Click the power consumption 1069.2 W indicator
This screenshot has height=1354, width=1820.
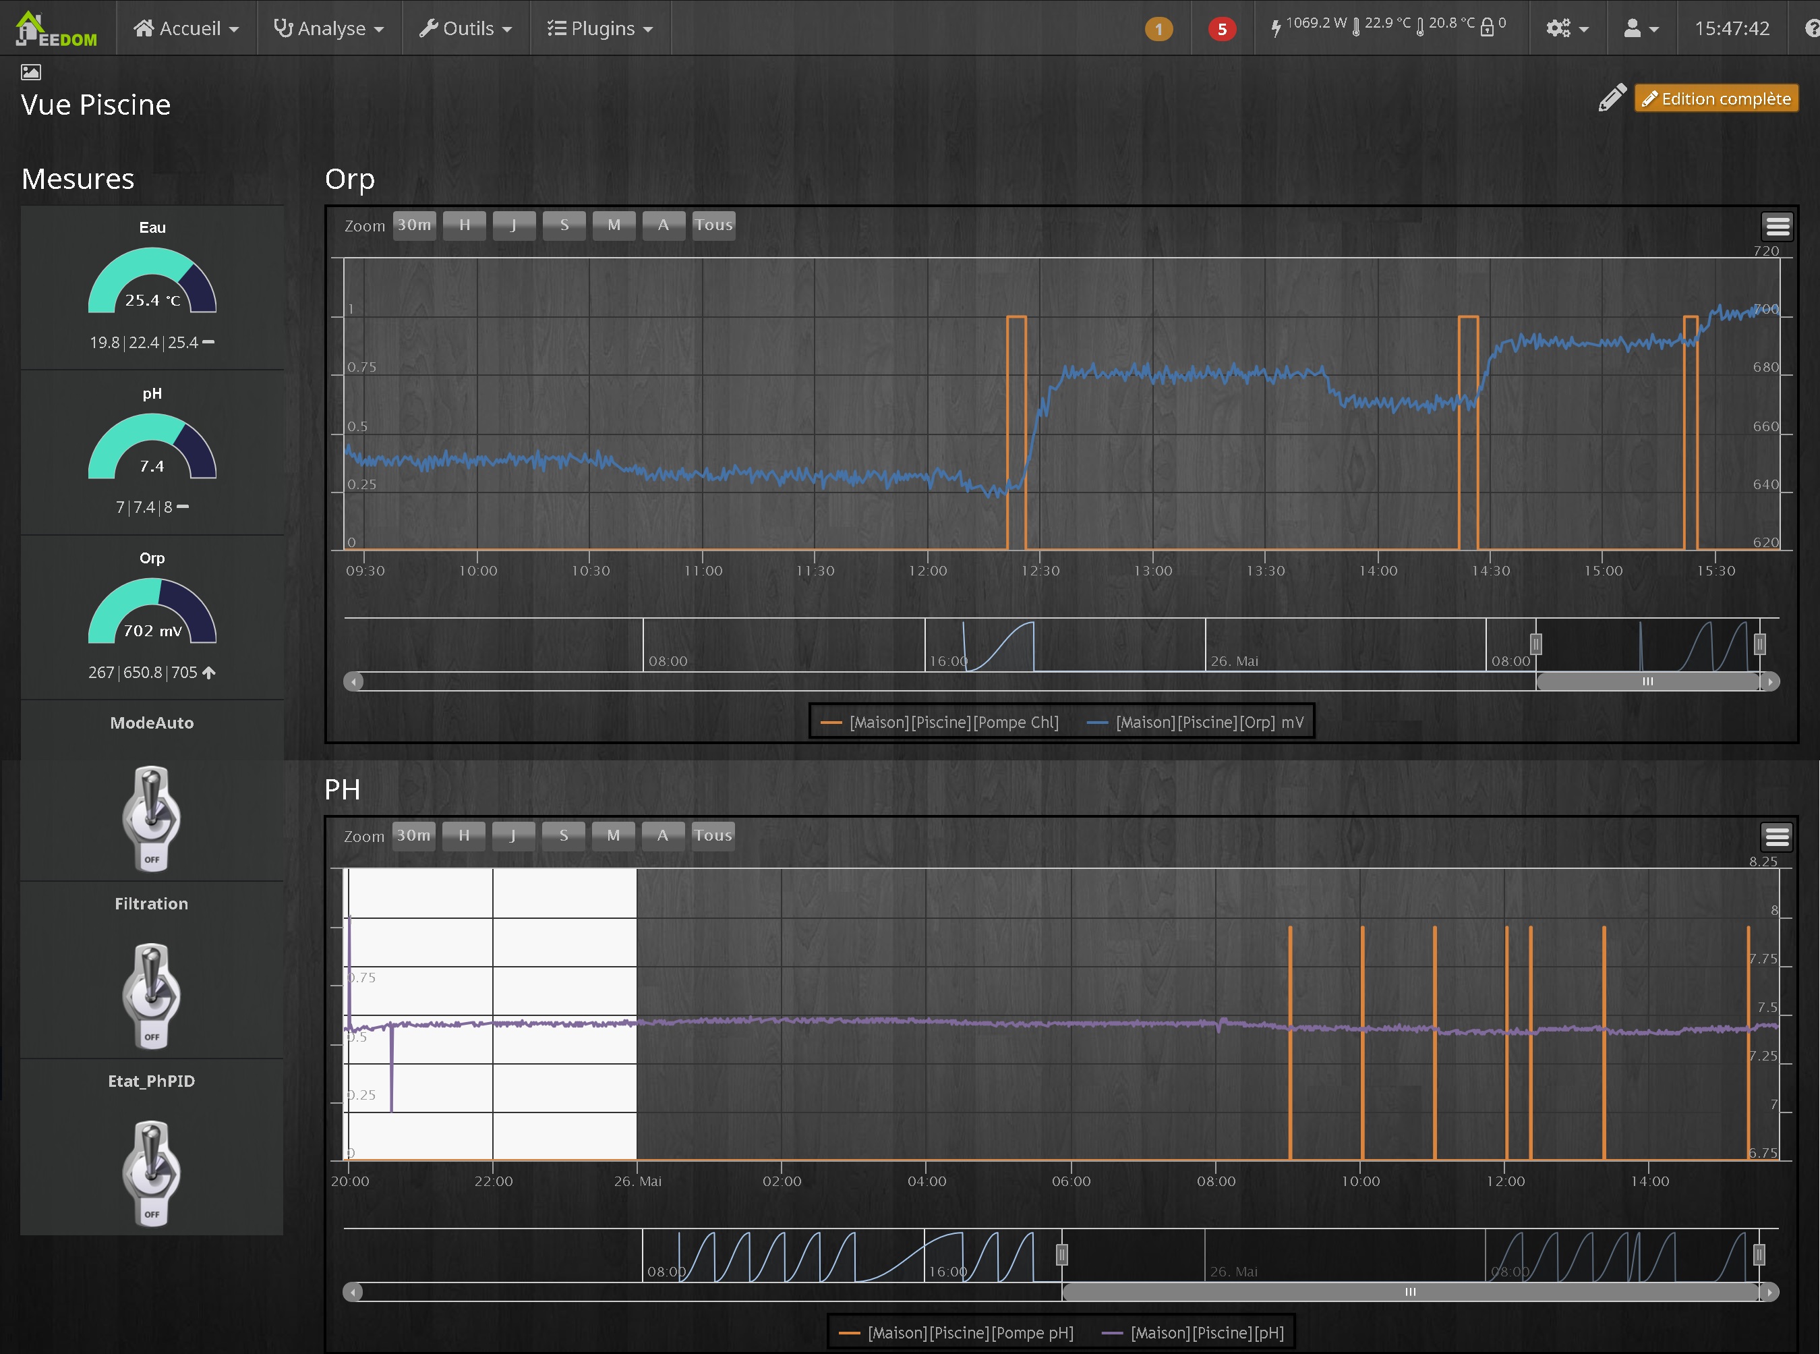1308,26
